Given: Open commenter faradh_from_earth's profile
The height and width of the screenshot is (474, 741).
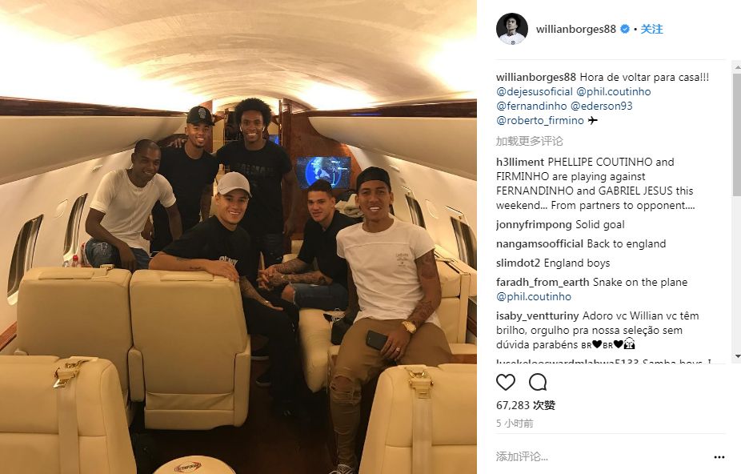Looking at the screenshot, I should tap(543, 283).
